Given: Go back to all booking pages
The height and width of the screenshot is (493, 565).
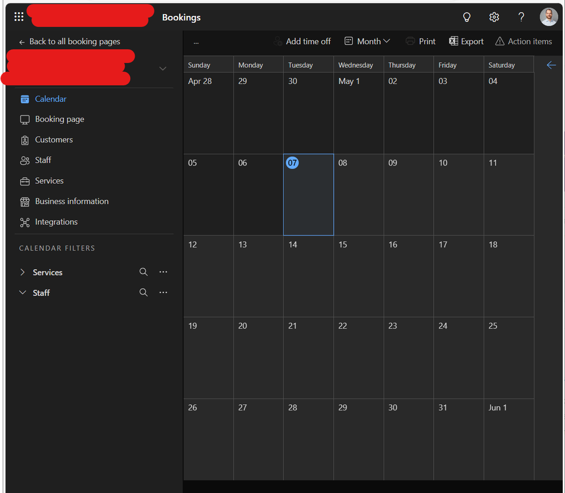Looking at the screenshot, I should pos(70,42).
